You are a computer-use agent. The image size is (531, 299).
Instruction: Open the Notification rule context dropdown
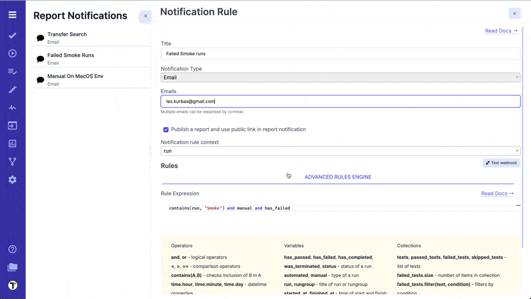pyautogui.click(x=340, y=151)
